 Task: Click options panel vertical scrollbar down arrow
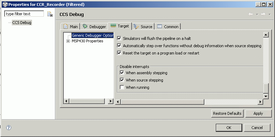[x=266, y=96]
